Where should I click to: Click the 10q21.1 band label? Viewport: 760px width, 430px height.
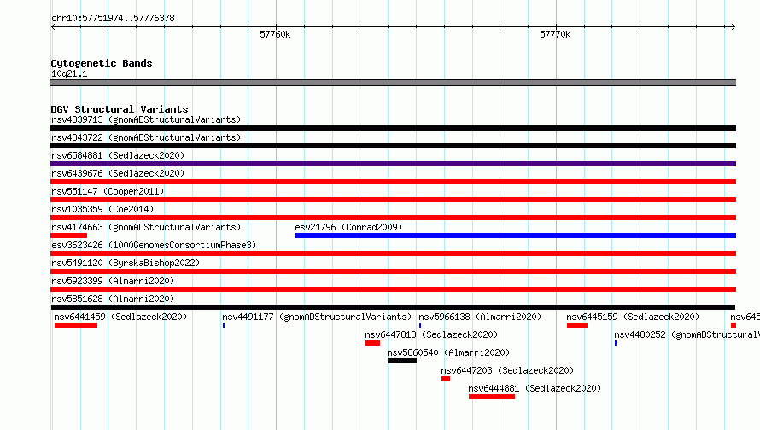[69, 73]
